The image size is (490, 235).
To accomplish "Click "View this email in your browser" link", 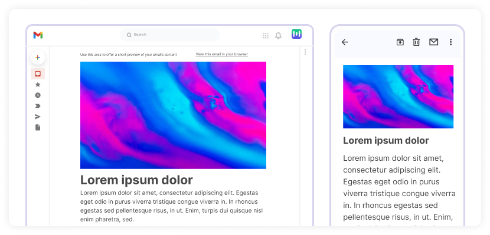I will [222, 54].
